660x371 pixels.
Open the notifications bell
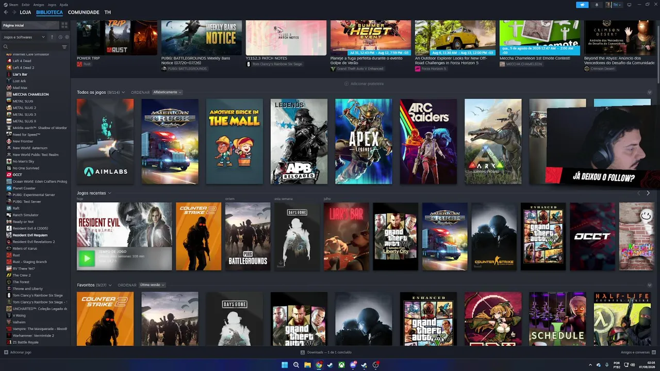597,5
